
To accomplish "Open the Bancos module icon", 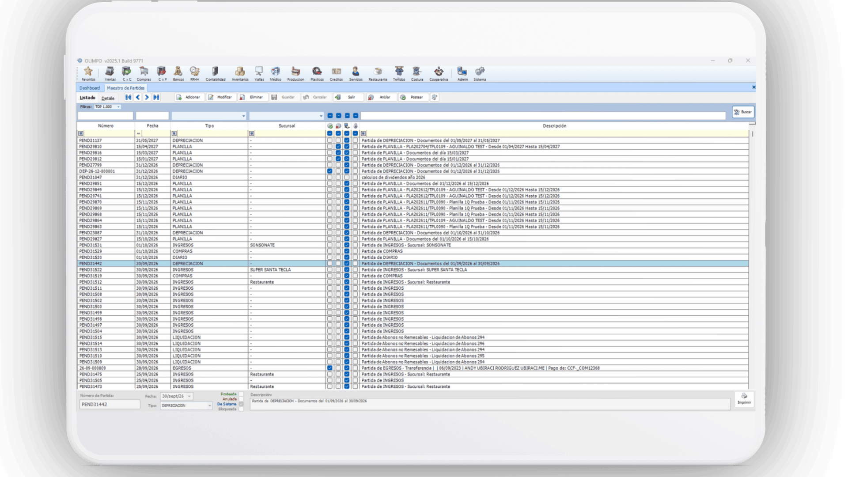I will coord(178,73).
